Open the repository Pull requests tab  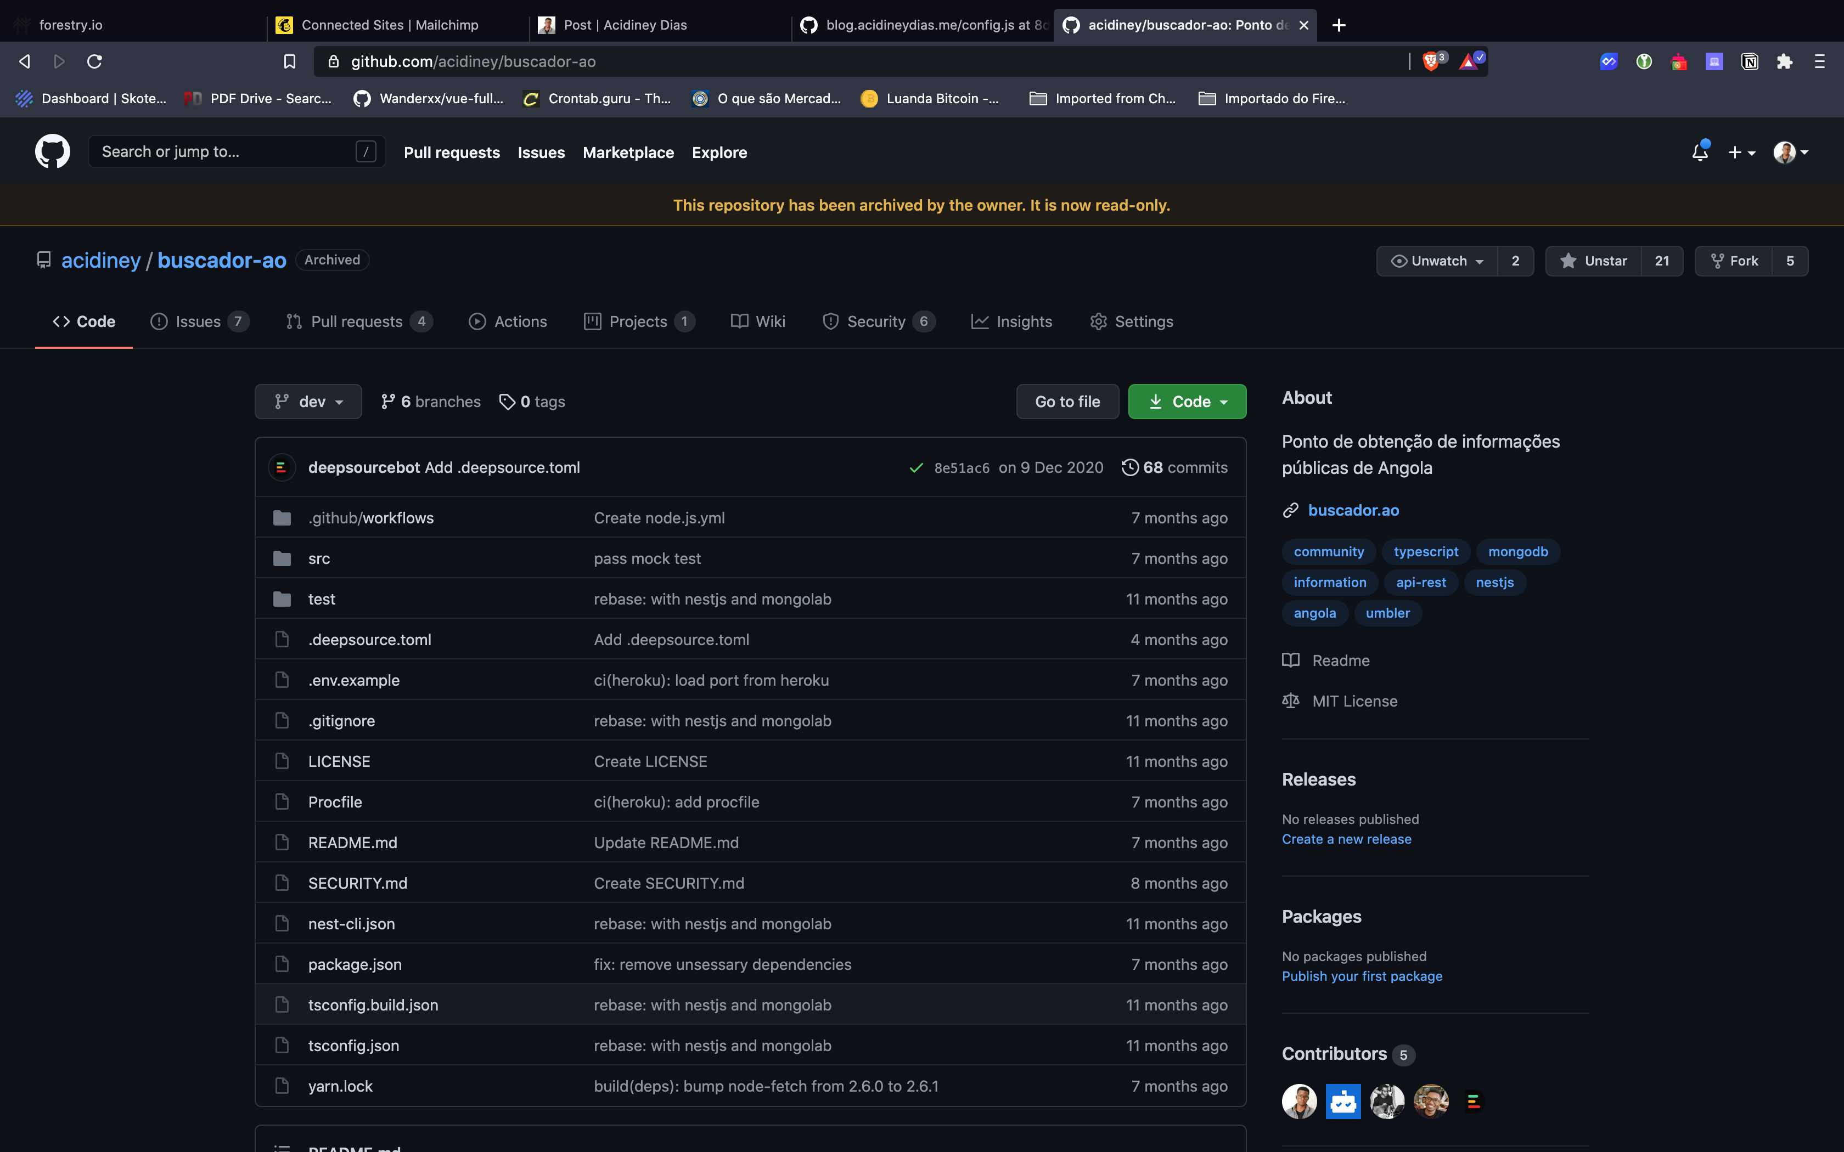pyautogui.click(x=359, y=321)
